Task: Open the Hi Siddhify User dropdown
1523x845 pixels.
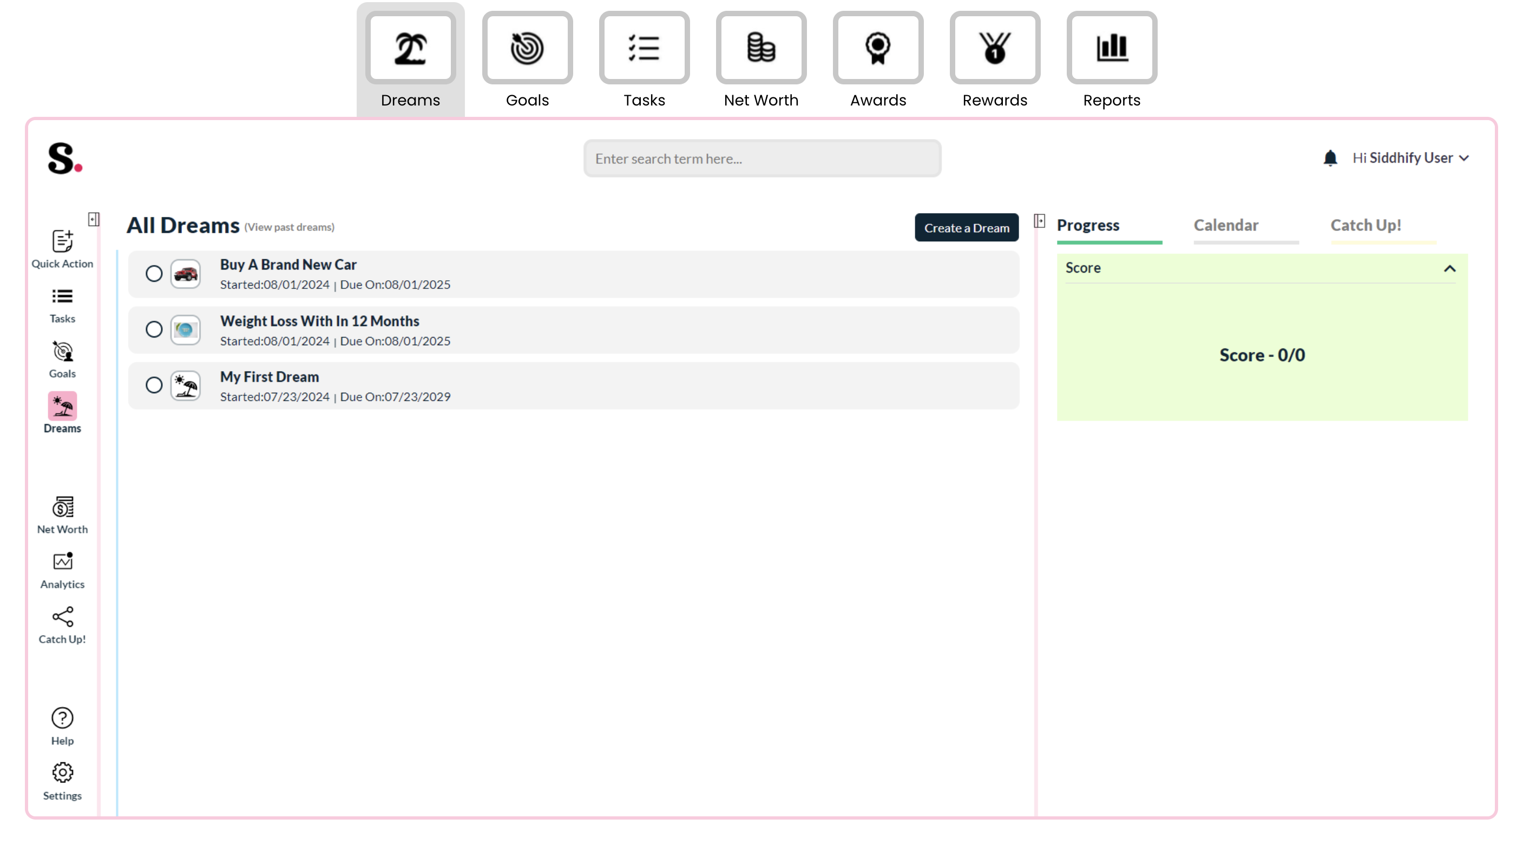Action: [1410, 158]
